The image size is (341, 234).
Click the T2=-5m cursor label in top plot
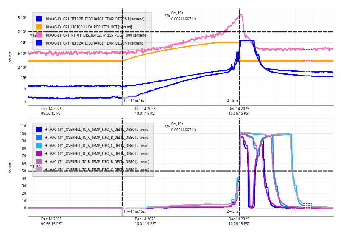pos(232,101)
